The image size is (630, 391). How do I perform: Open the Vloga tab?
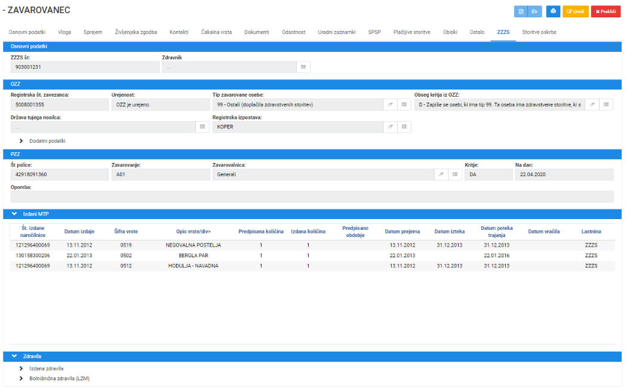click(64, 32)
